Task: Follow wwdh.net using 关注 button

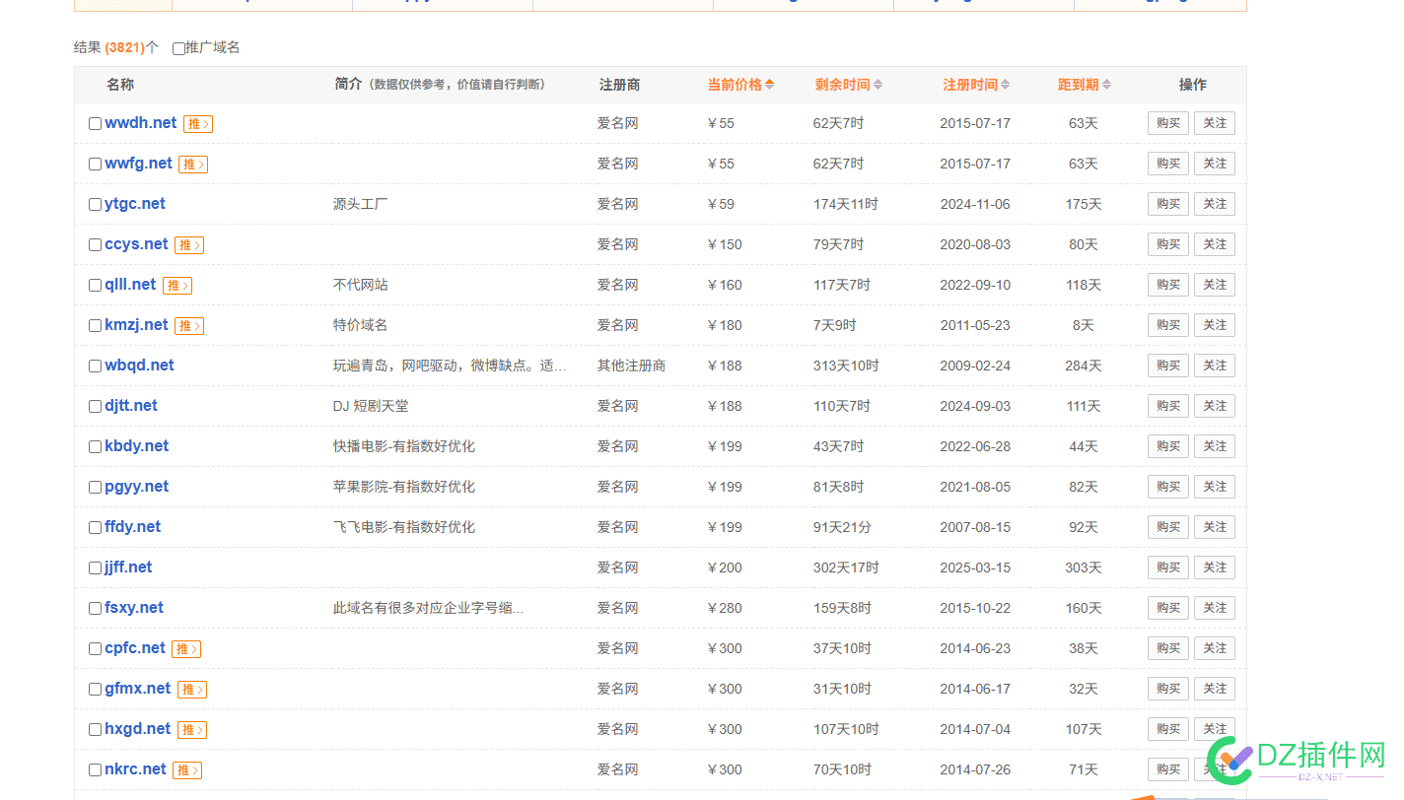Action: click(1215, 123)
